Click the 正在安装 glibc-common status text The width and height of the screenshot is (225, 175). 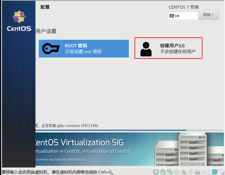[70, 126]
